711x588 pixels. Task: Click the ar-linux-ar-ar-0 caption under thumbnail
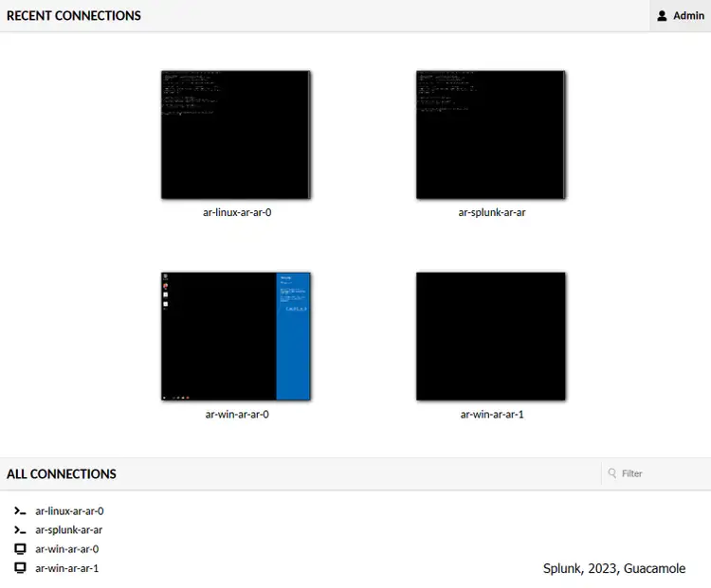237,213
